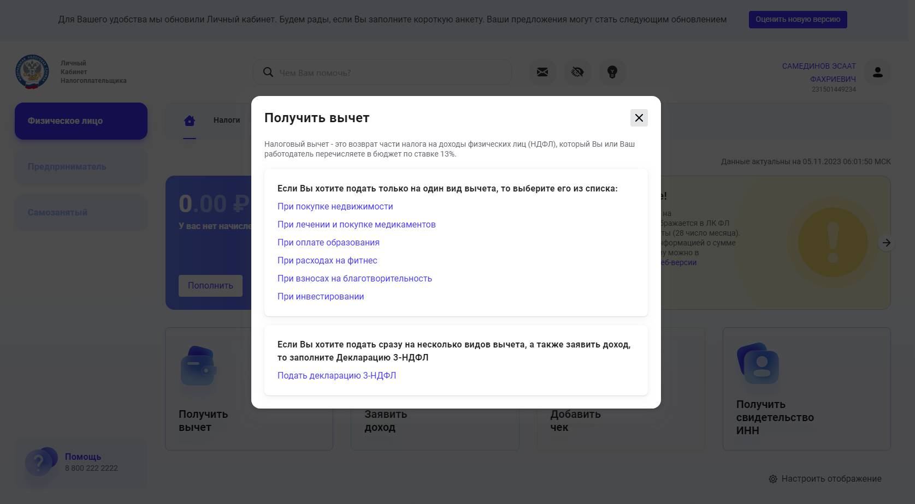Open Получить свидетельство ИНН card
Screen dimensions: 915x504
pos(806,389)
